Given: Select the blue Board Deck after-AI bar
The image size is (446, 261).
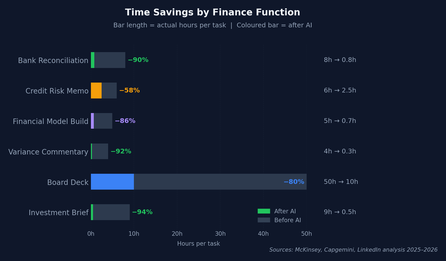Looking at the screenshot, I should pos(112,182).
